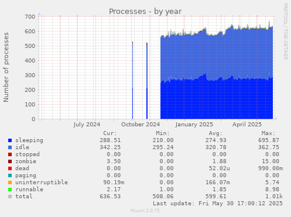Viewport: 291px width, 217px height.
Task: Click the 'runnable' legend label
Action: (29, 190)
